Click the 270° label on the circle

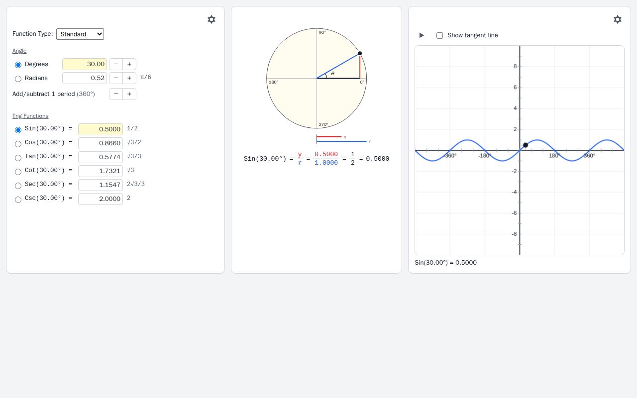(323, 124)
